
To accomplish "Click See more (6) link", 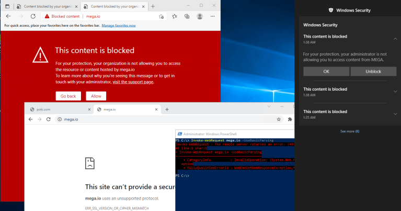I will coord(350,131).
